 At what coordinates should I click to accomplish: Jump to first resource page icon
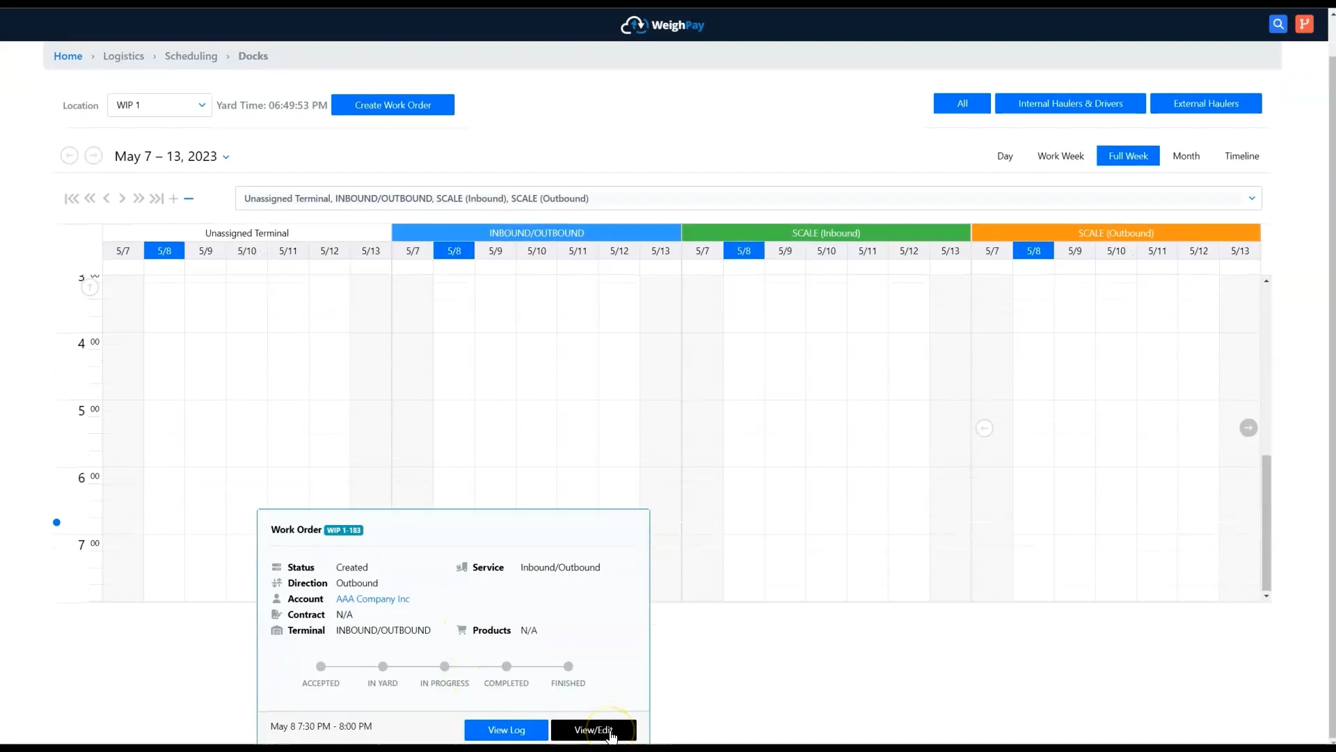click(x=71, y=198)
